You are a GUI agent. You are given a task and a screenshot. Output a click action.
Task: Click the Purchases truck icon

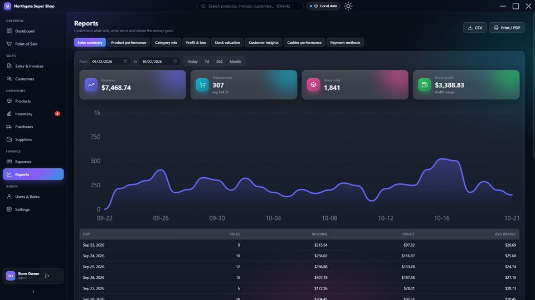coord(9,127)
